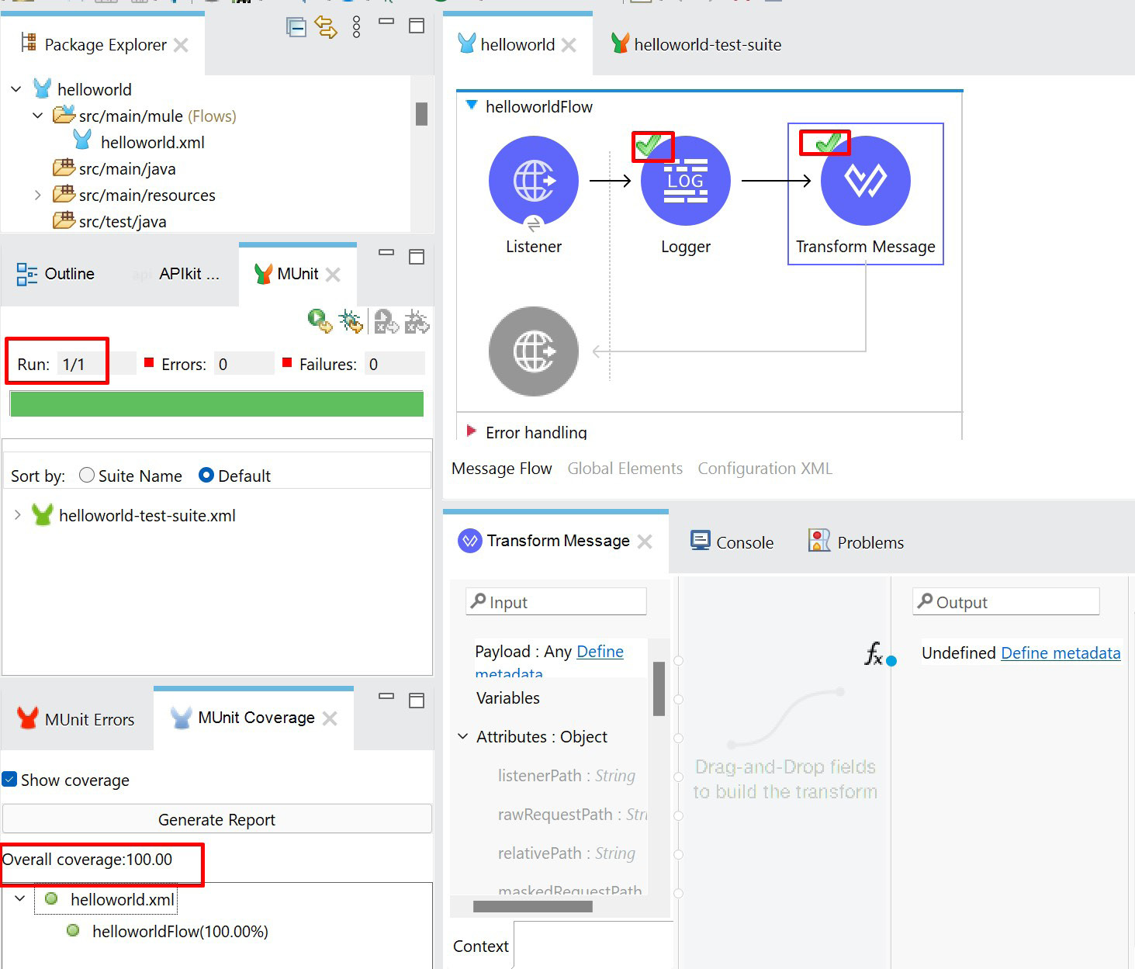Click the source exchange badge under Listener

pyautogui.click(x=534, y=224)
